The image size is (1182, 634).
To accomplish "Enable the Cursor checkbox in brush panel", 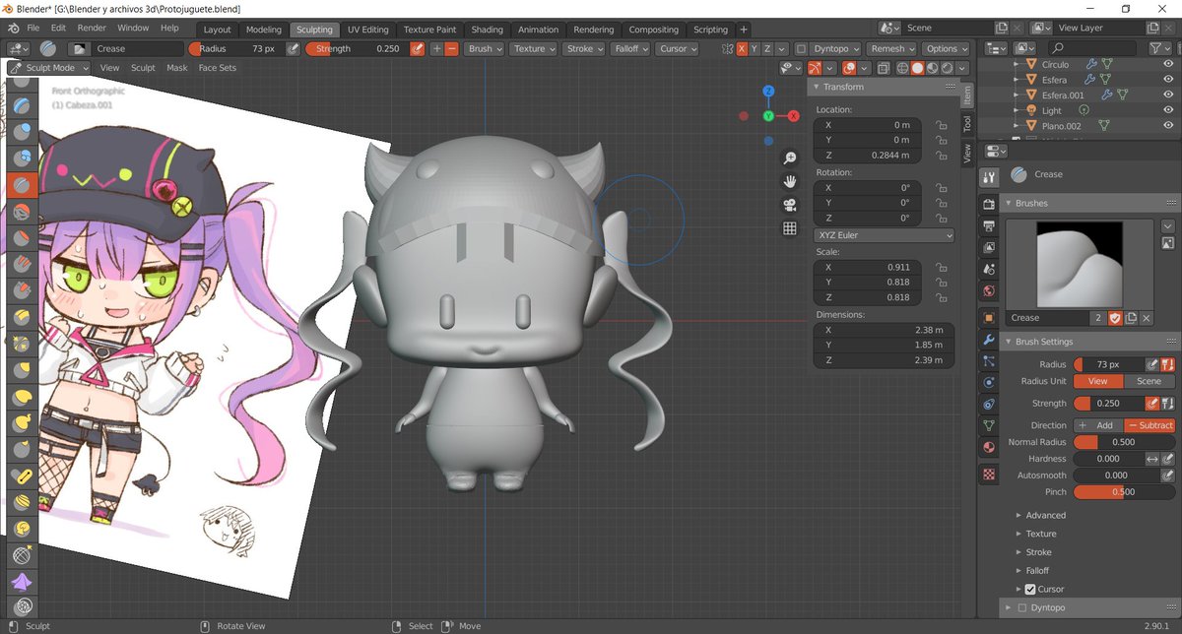I will (1030, 589).
